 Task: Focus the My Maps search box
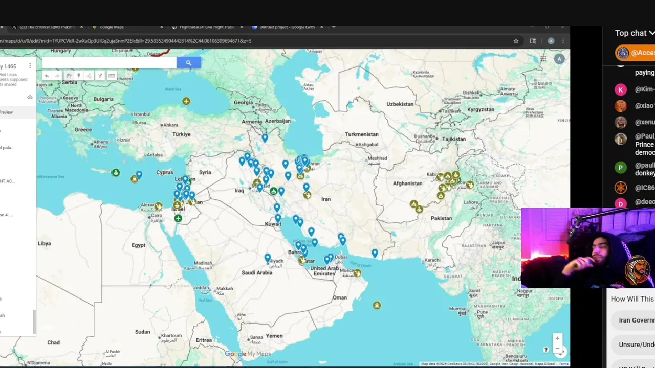click(x=109, y=62)
